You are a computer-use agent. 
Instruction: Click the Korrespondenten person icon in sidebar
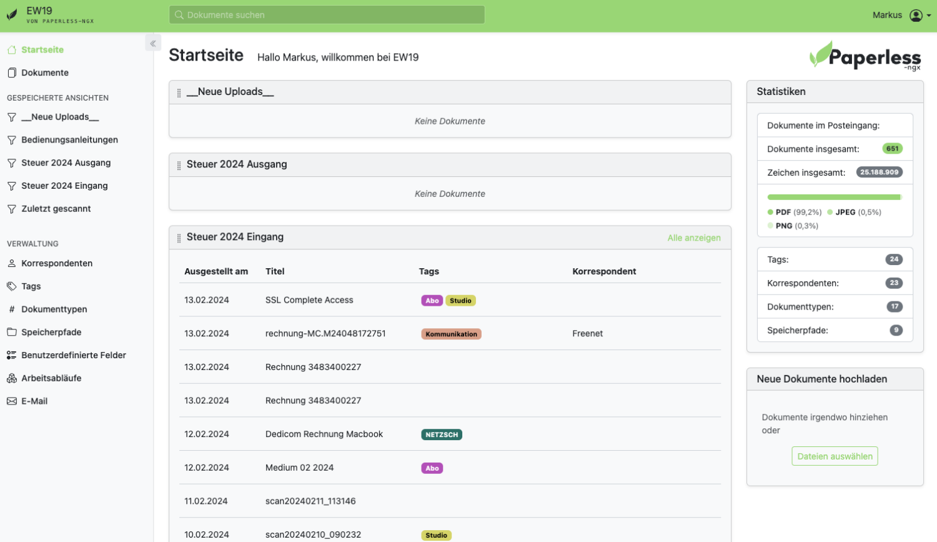12,263
